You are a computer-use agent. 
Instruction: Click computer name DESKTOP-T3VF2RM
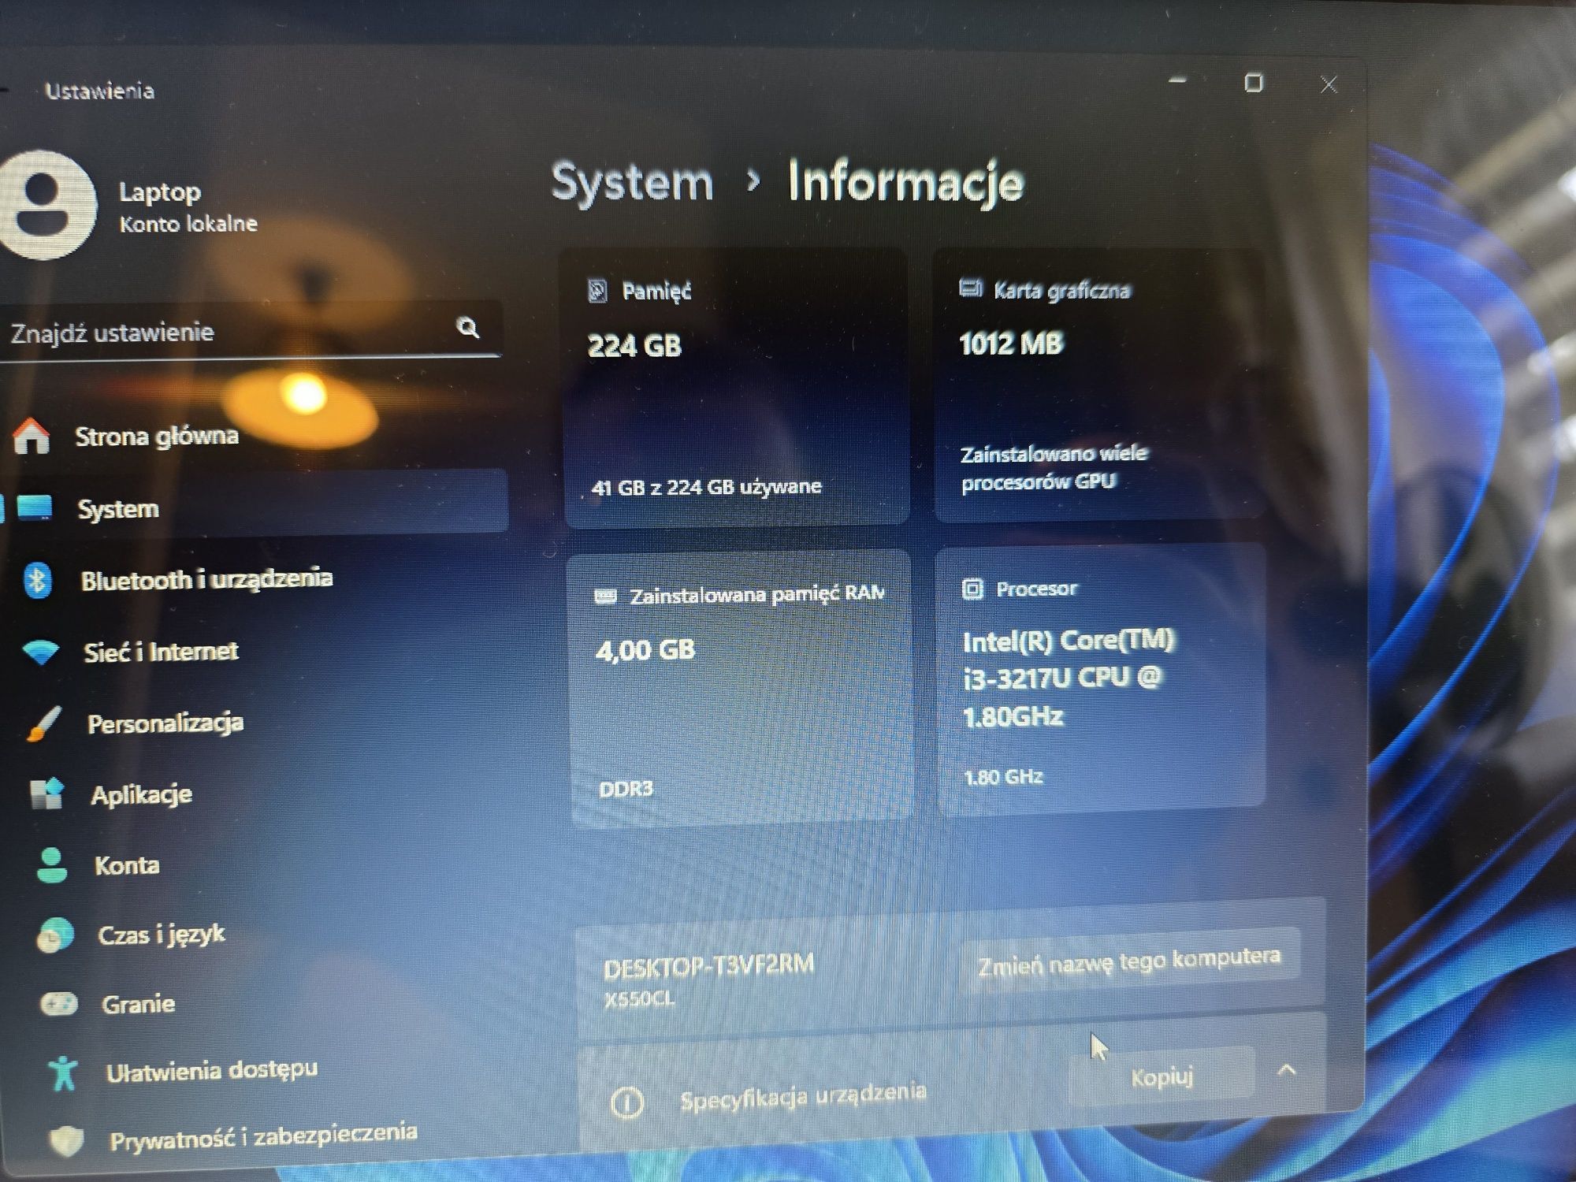pos(708,966)
